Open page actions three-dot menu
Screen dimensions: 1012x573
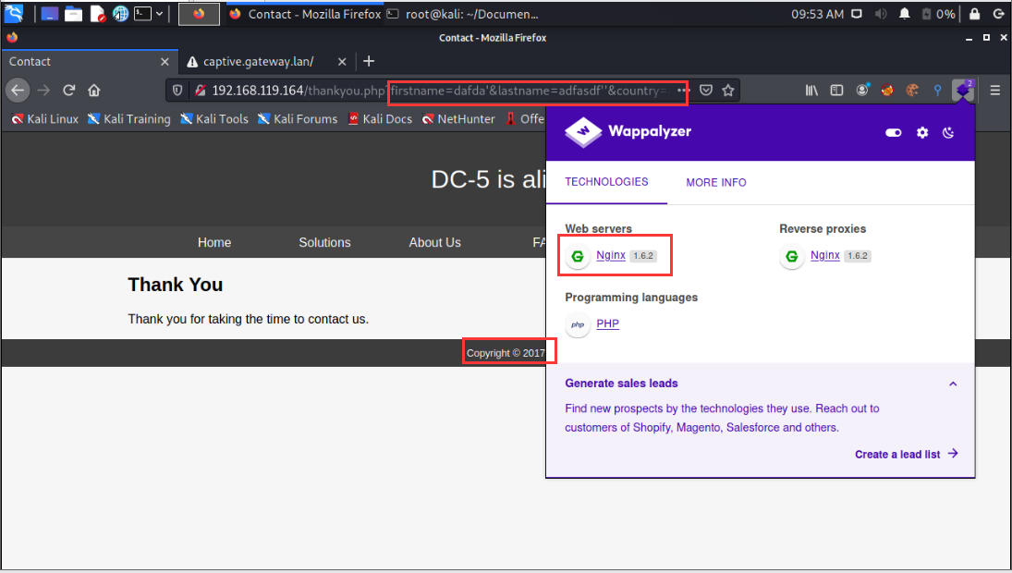683,91
